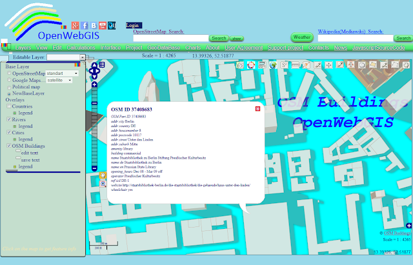Open the View menu

[x=41, y=48]
